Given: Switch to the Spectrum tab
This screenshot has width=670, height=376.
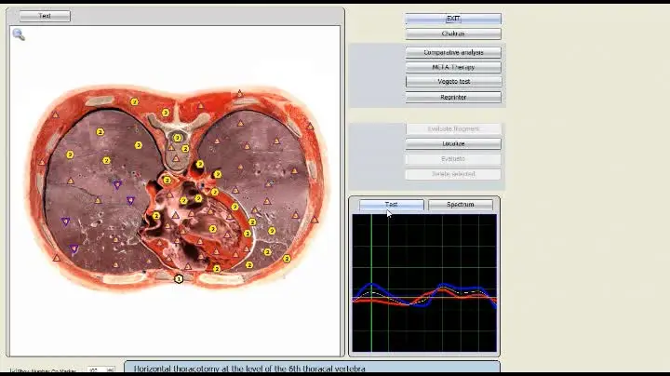Looking at the screenshot, I should [x=461, y=205].
